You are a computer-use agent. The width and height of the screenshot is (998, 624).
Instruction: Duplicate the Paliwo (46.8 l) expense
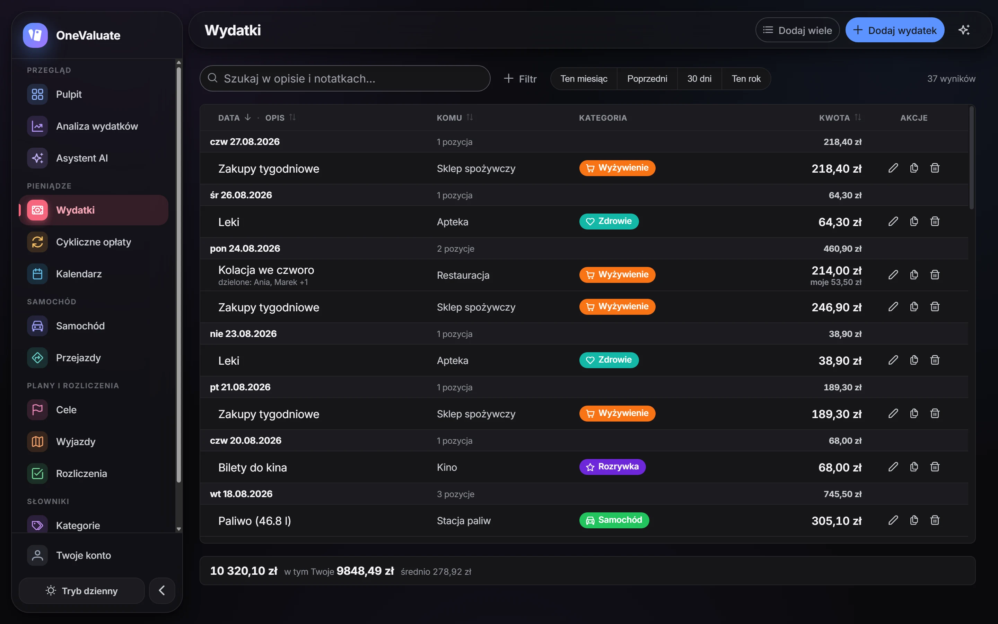point(914,520)
